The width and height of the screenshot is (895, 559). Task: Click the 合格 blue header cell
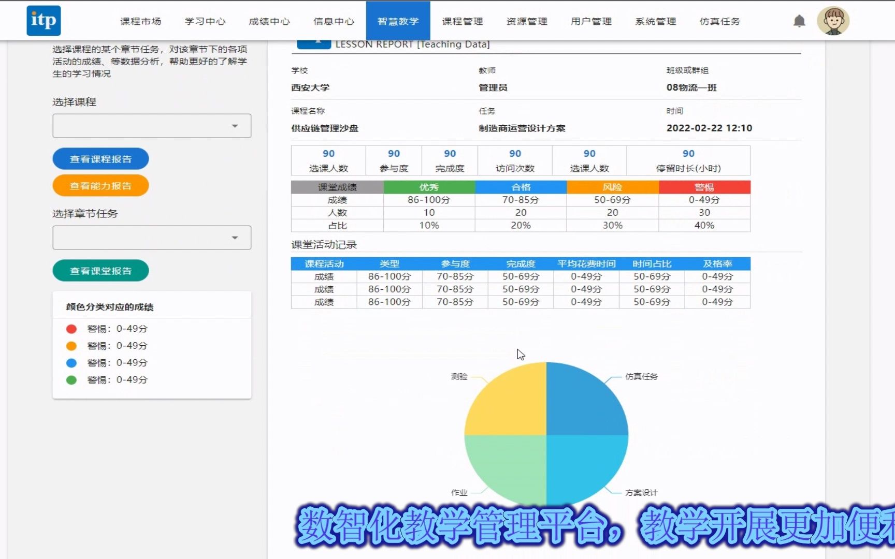coord(521,187)
